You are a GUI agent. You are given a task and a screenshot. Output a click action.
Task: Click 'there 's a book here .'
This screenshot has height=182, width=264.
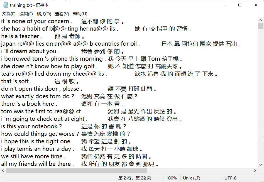[x=29, y=104]
